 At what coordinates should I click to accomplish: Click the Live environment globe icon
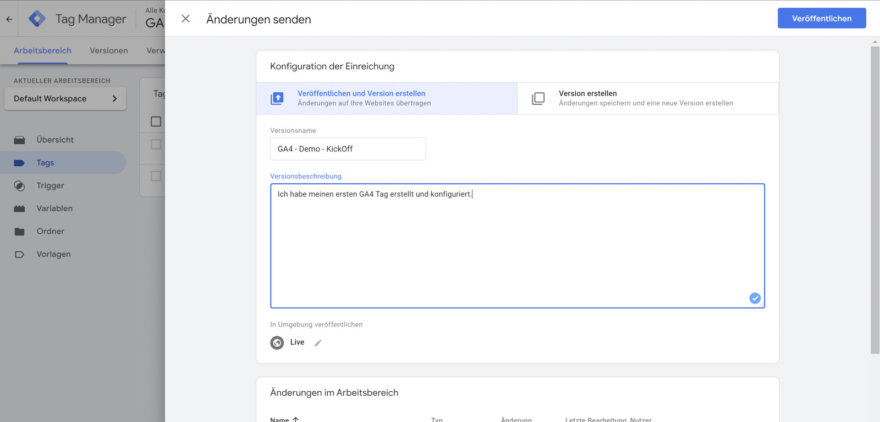point(277,342)
